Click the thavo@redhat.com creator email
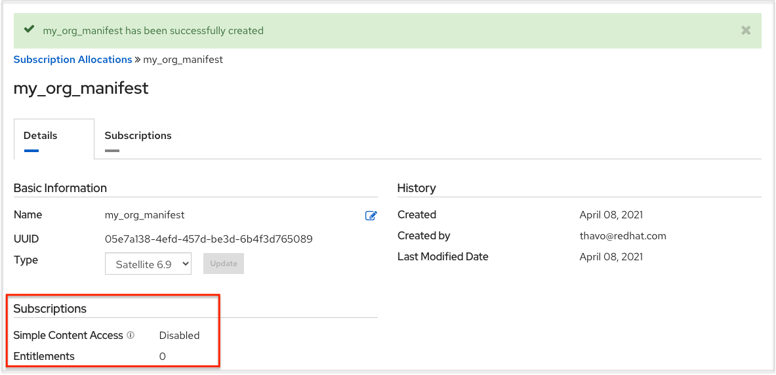This screenshot has height=375, width=776. pyautogui.click(x=623, y=236)
